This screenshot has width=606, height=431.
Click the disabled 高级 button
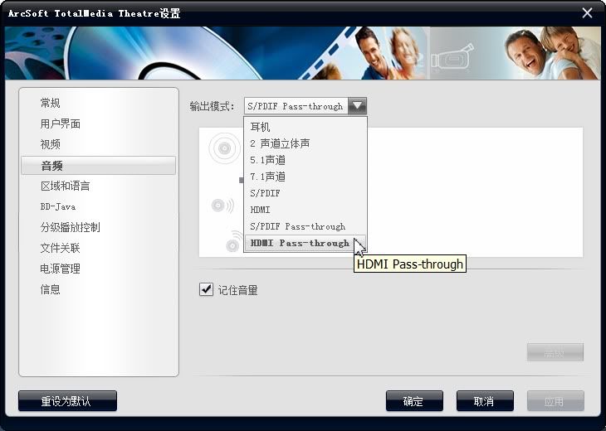555,352
